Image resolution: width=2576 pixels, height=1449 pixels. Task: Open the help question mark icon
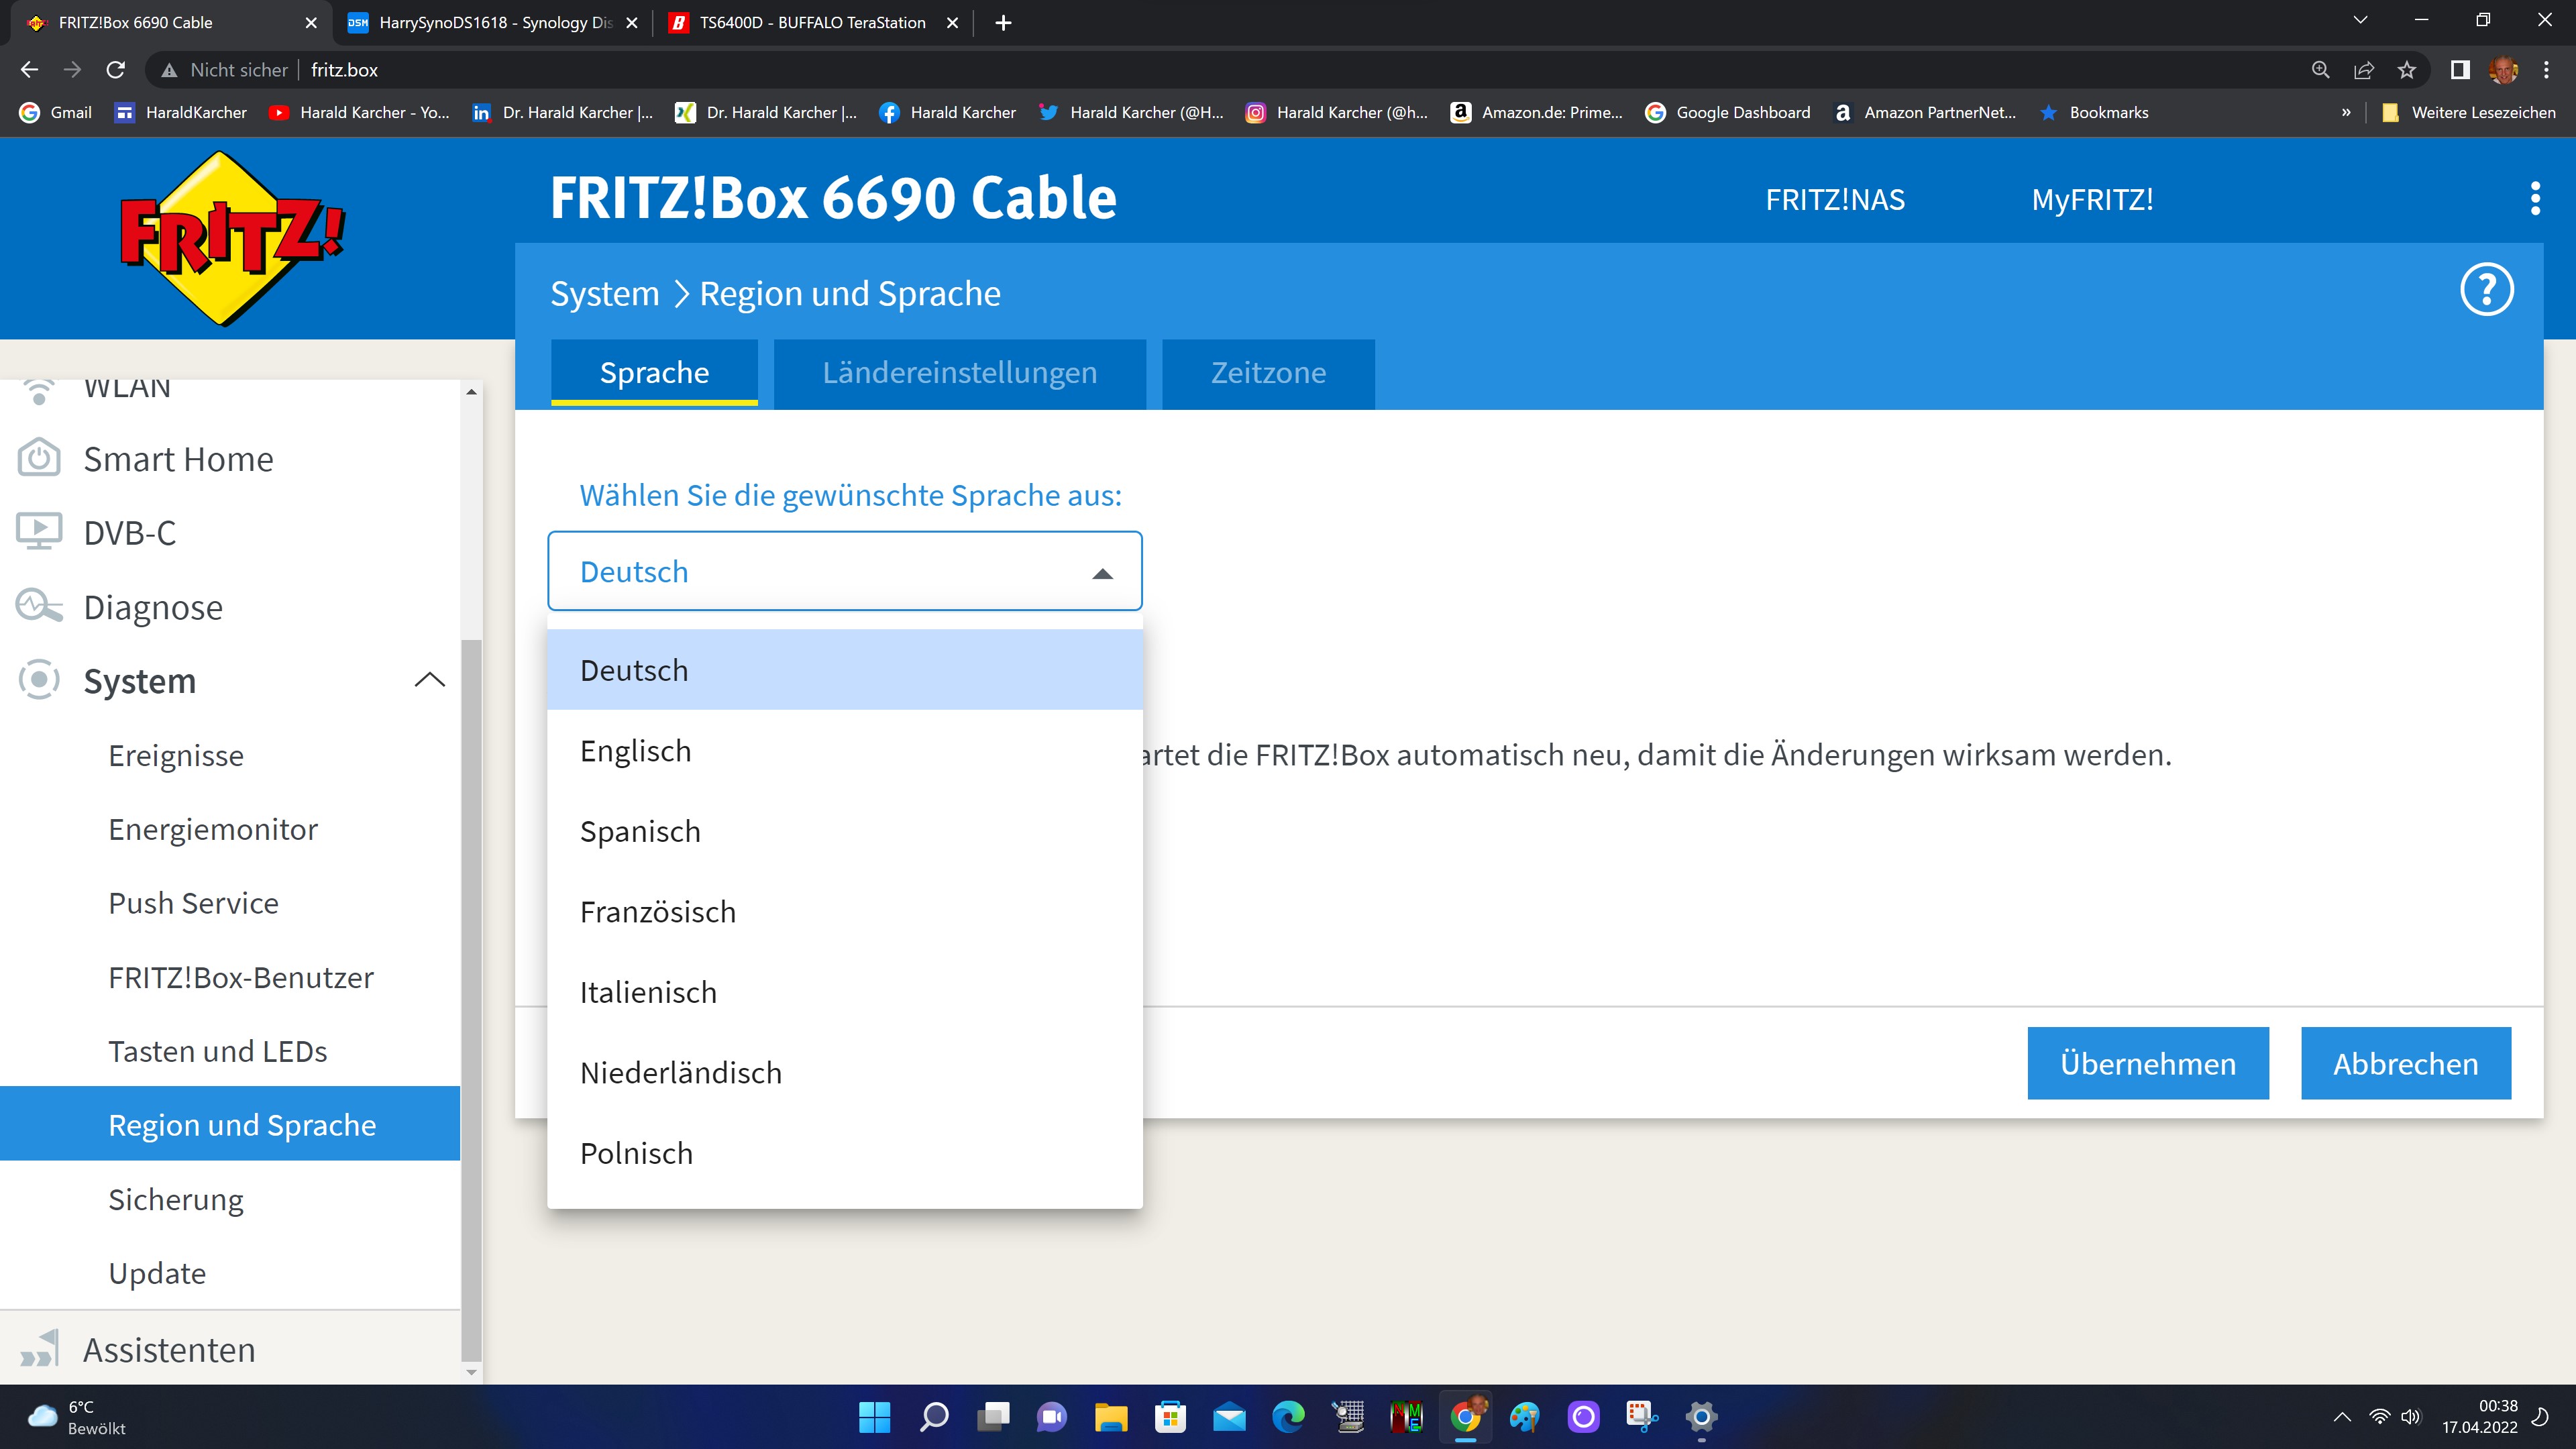[2486, 290]
